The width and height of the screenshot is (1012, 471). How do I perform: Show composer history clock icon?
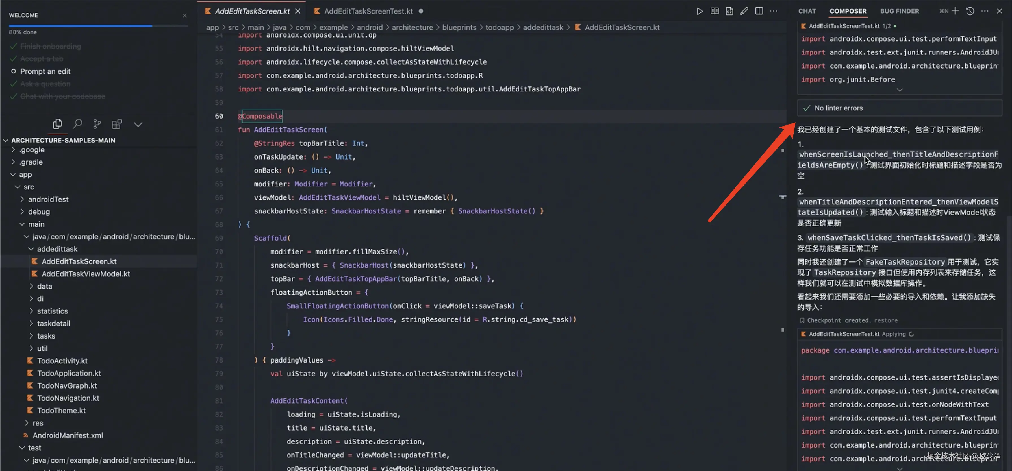(x=970, y=11)
